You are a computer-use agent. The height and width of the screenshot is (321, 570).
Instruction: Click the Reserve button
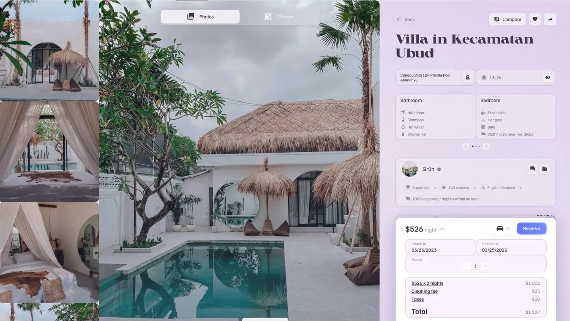click(x=531, y=228)
